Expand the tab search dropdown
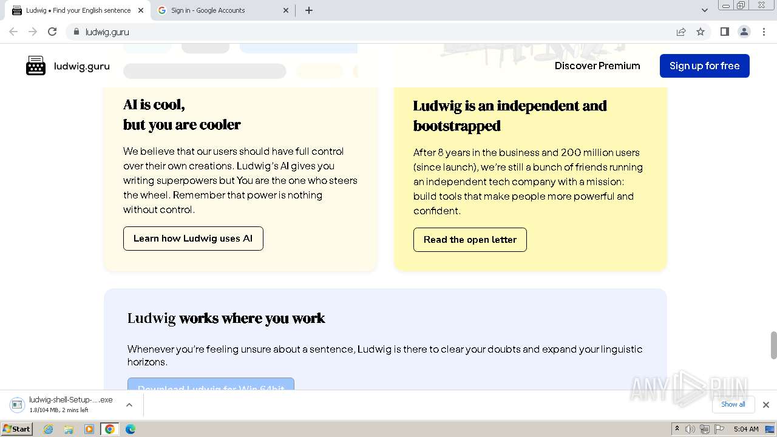 (705, 10)
